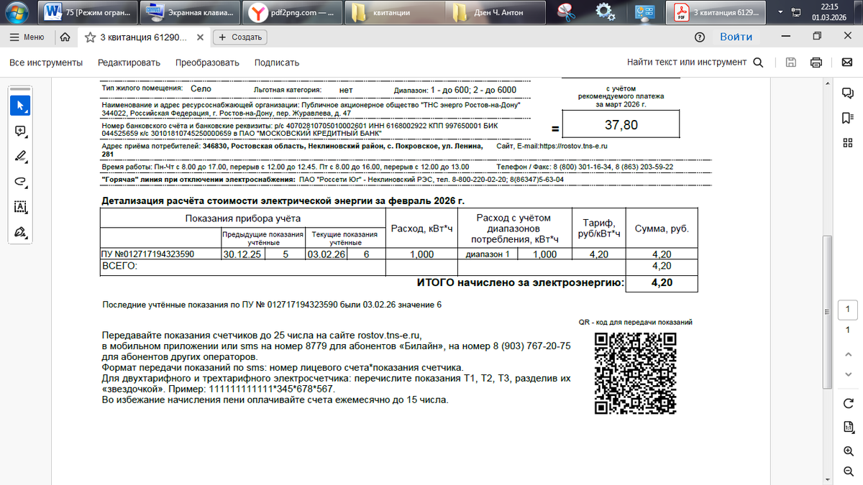Click the 30.12.25 previous reading date
Image resolution: width=863 pixels, height=485 pixels.
coord(243,254)
